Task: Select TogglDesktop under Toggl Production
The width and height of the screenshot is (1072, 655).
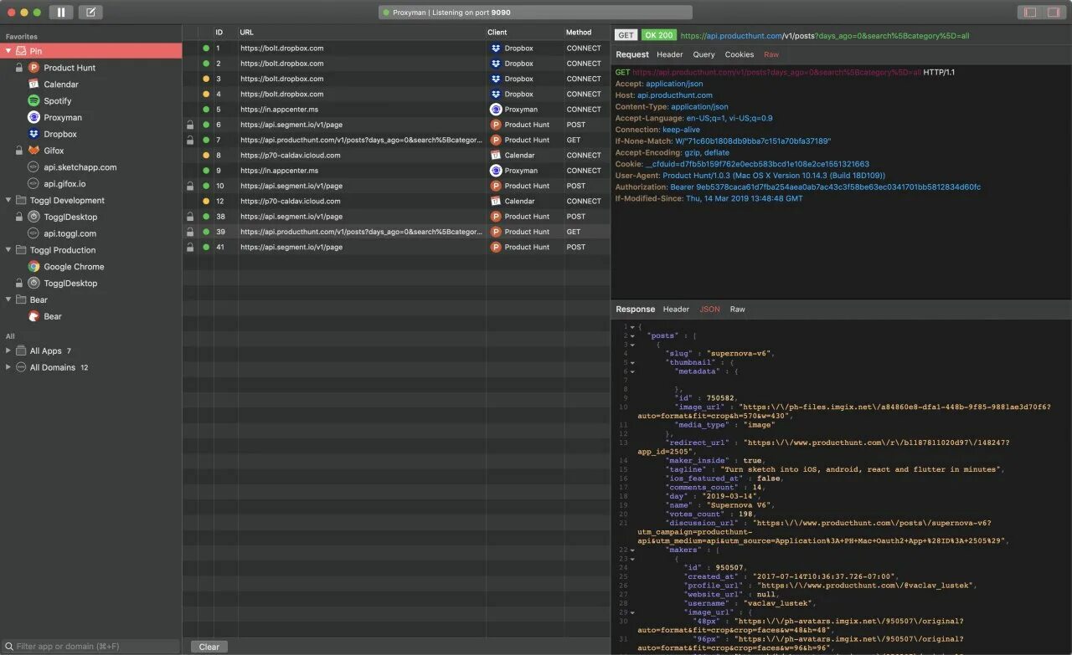Action: point(70,284)
